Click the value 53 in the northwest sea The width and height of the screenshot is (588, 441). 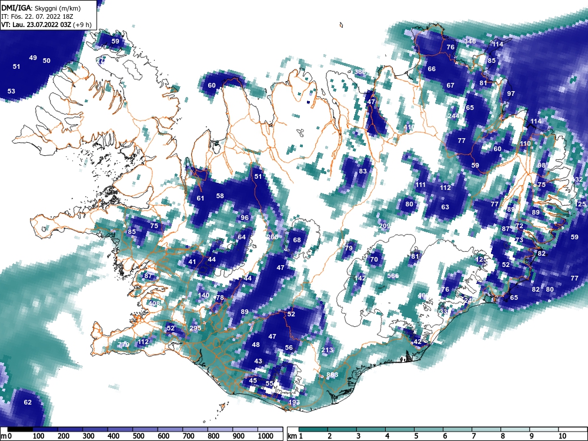click(11, 91)
